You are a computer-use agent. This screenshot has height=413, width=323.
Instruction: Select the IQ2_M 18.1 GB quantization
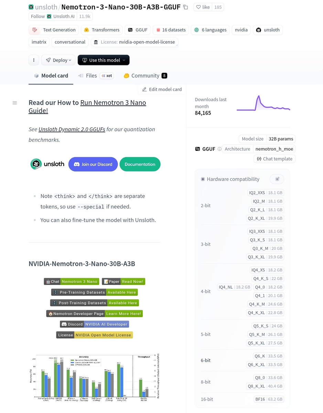pyautogui.click(x=268, y=201)
